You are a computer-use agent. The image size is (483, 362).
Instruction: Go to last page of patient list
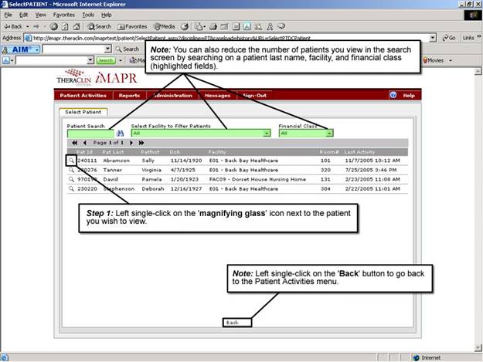point(141,143)
